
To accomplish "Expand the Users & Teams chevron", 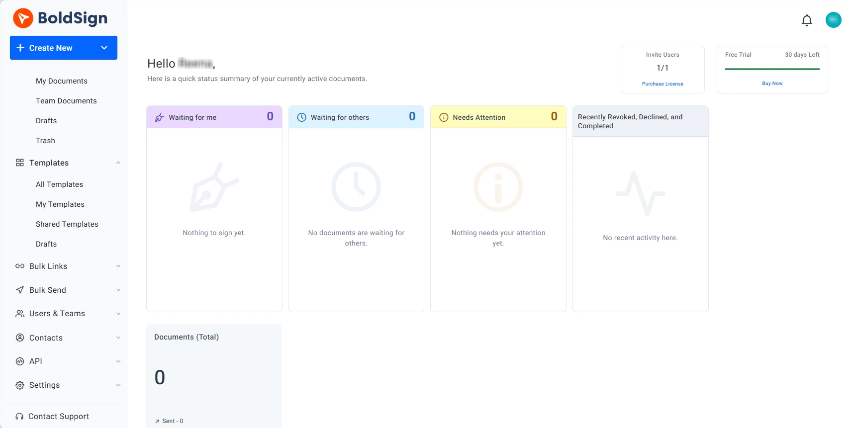I will (118, 314).
